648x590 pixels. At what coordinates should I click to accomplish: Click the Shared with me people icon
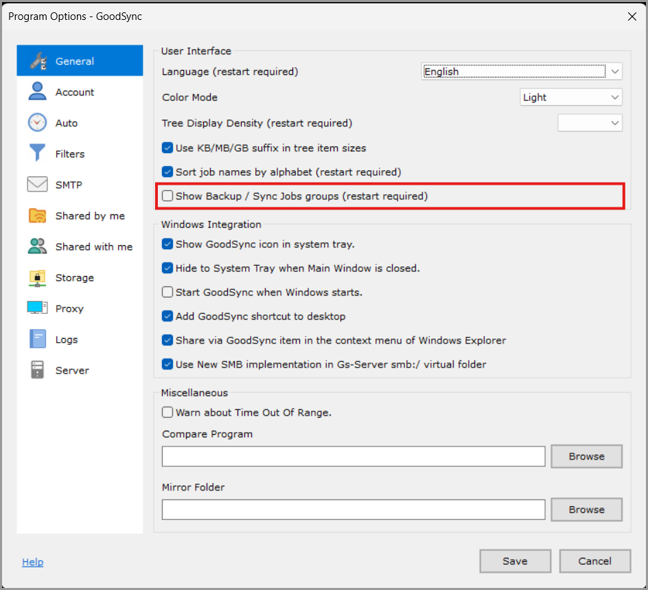point(37,247)
